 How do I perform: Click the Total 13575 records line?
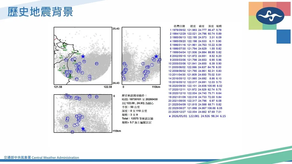click(x=138, y=119)
